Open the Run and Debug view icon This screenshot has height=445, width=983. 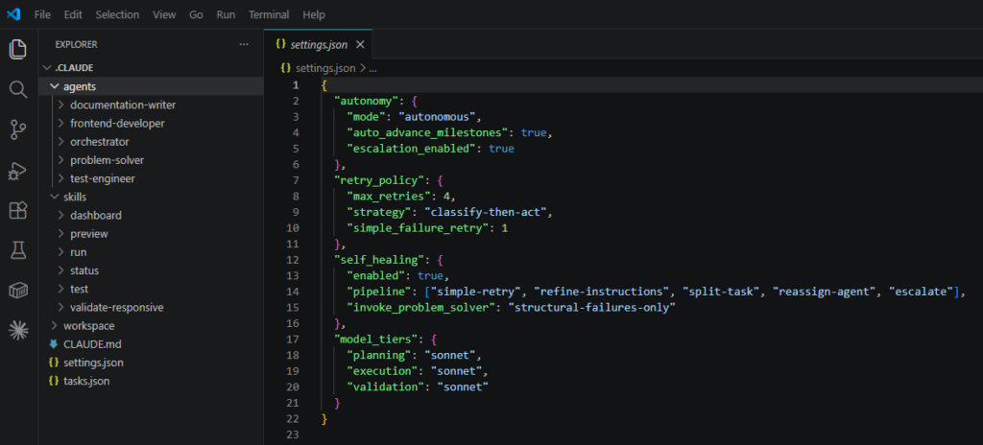(x=17, y=171)
